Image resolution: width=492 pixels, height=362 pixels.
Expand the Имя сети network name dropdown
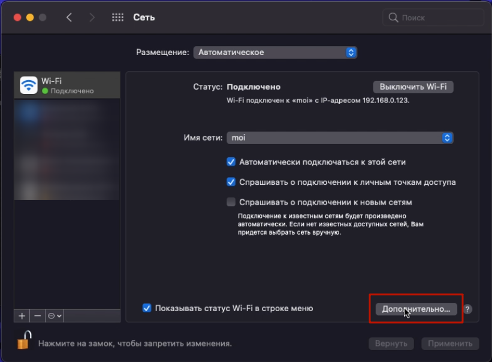click(x=339, y=138)
